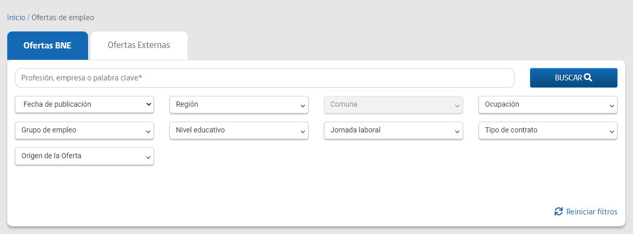Switch to Ofertas Externas tab
Viewport: 633px width, 234px height.
click(x=139, y=45)
